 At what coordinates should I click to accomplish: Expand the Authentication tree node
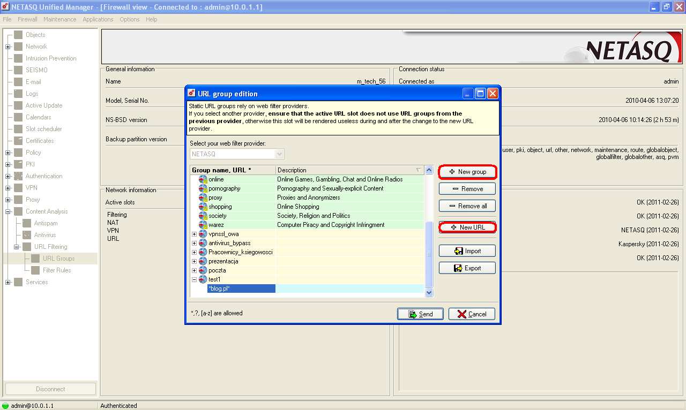(8, 176)
